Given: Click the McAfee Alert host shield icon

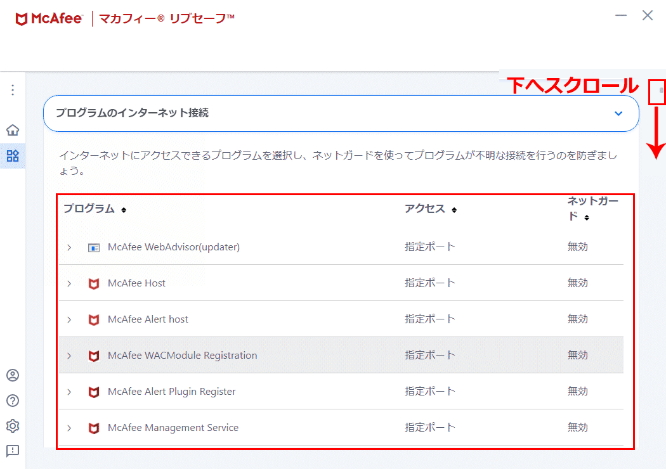Looking at the screenshot, I should (94, 319).
